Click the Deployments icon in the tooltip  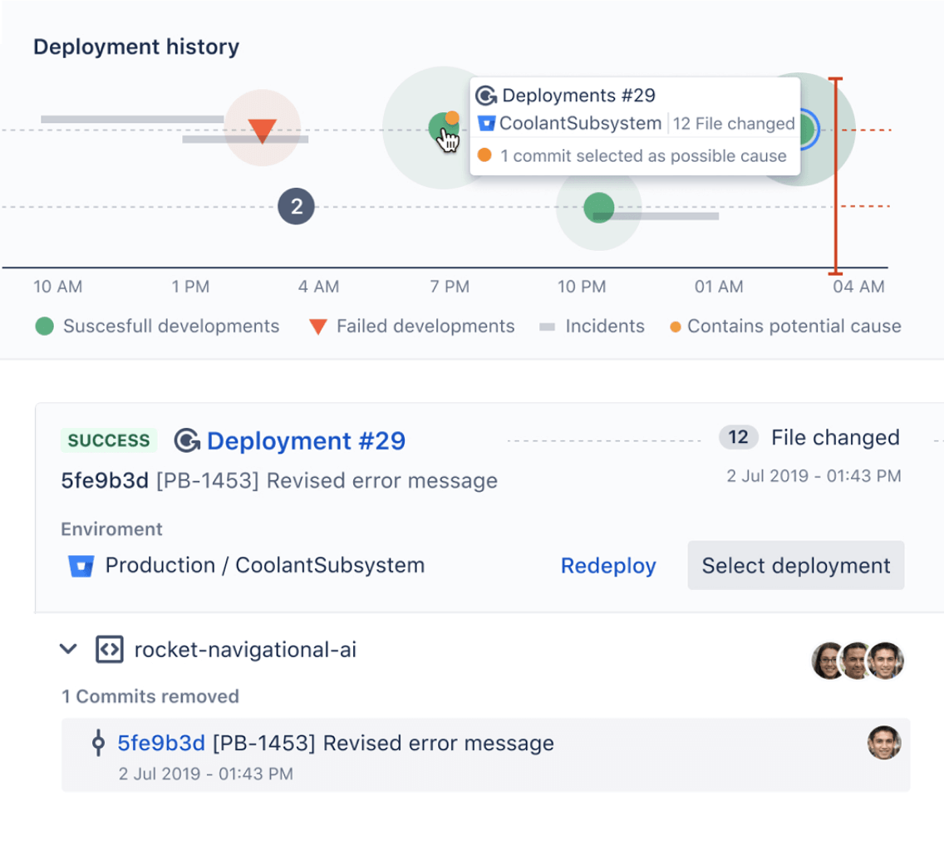pyautogui.click(x=486, y=96)
